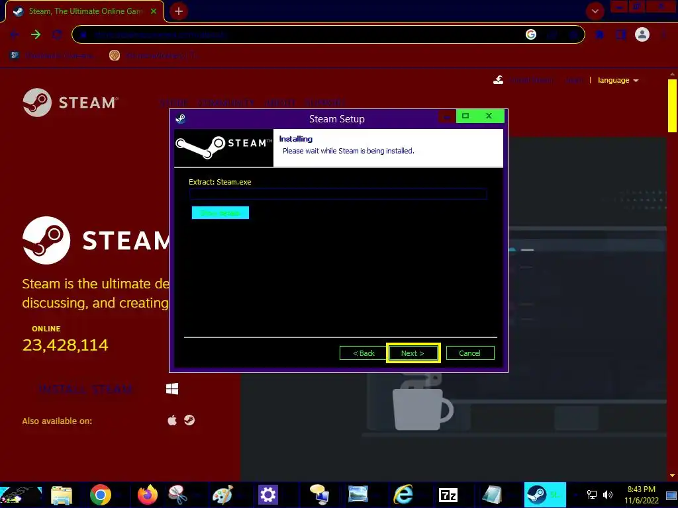
Task: Click the Steam logo in page header
Action: [70, 103]
